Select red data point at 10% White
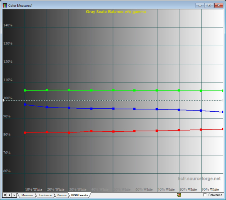Viewport: 226px width, 200px height. click(x=25, y=132)
